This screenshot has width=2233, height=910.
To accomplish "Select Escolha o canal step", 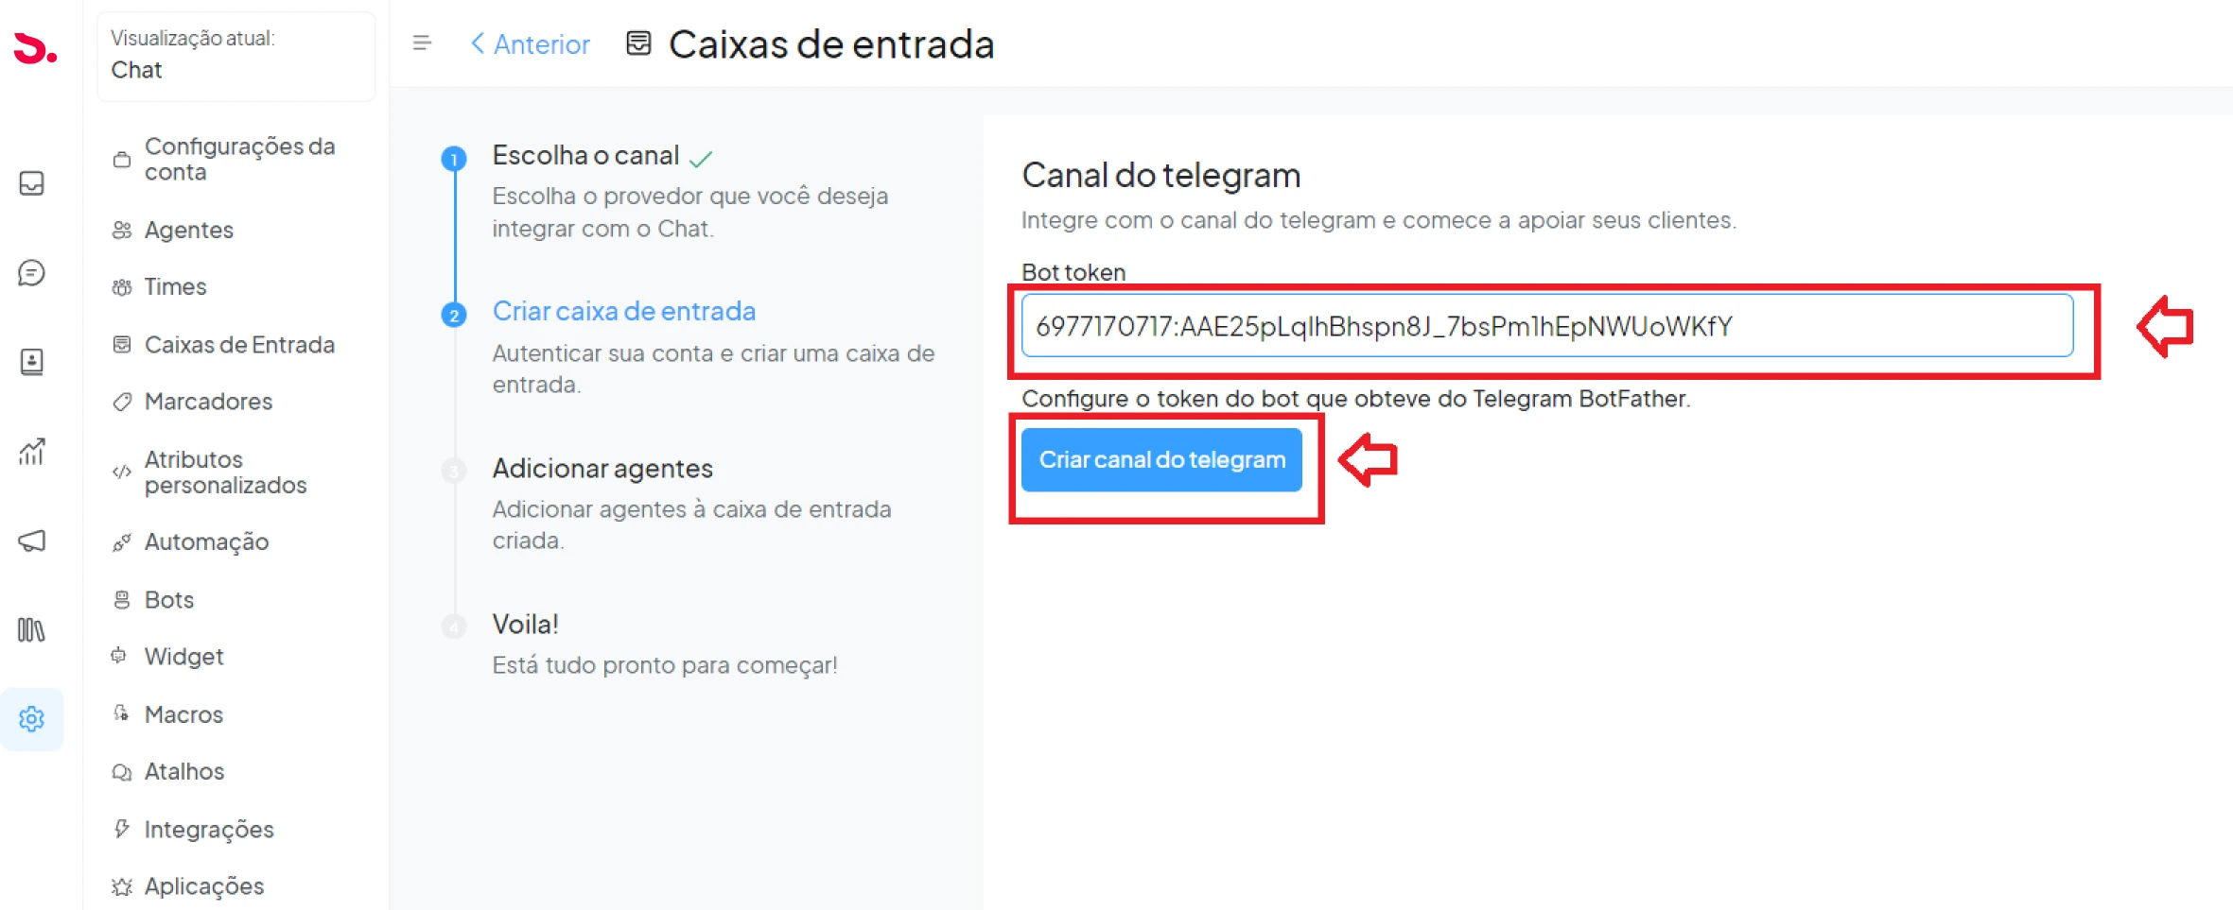I will pyautogui.click(x=585, y=156).
